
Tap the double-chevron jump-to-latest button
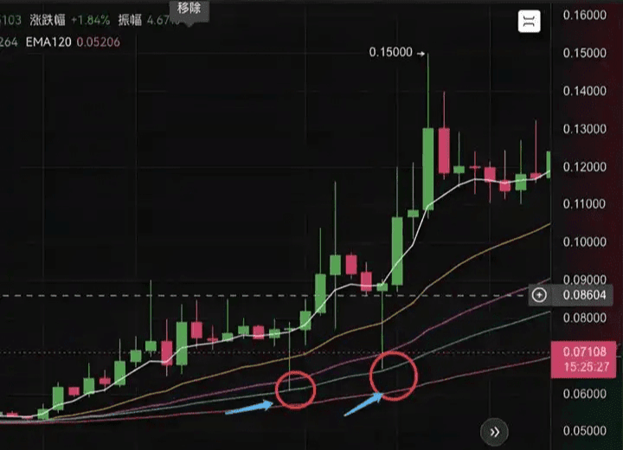494,432
